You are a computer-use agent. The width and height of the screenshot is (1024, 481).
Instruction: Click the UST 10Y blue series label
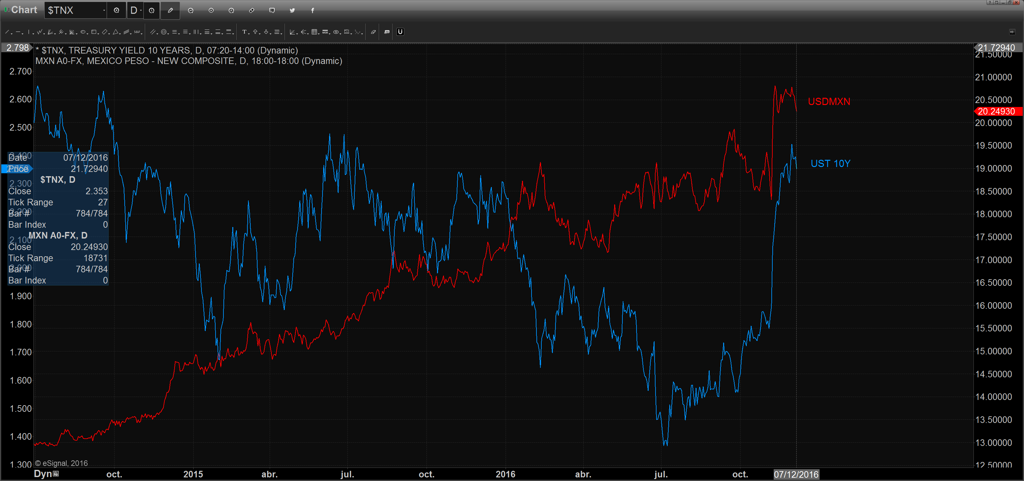point(830,164)
